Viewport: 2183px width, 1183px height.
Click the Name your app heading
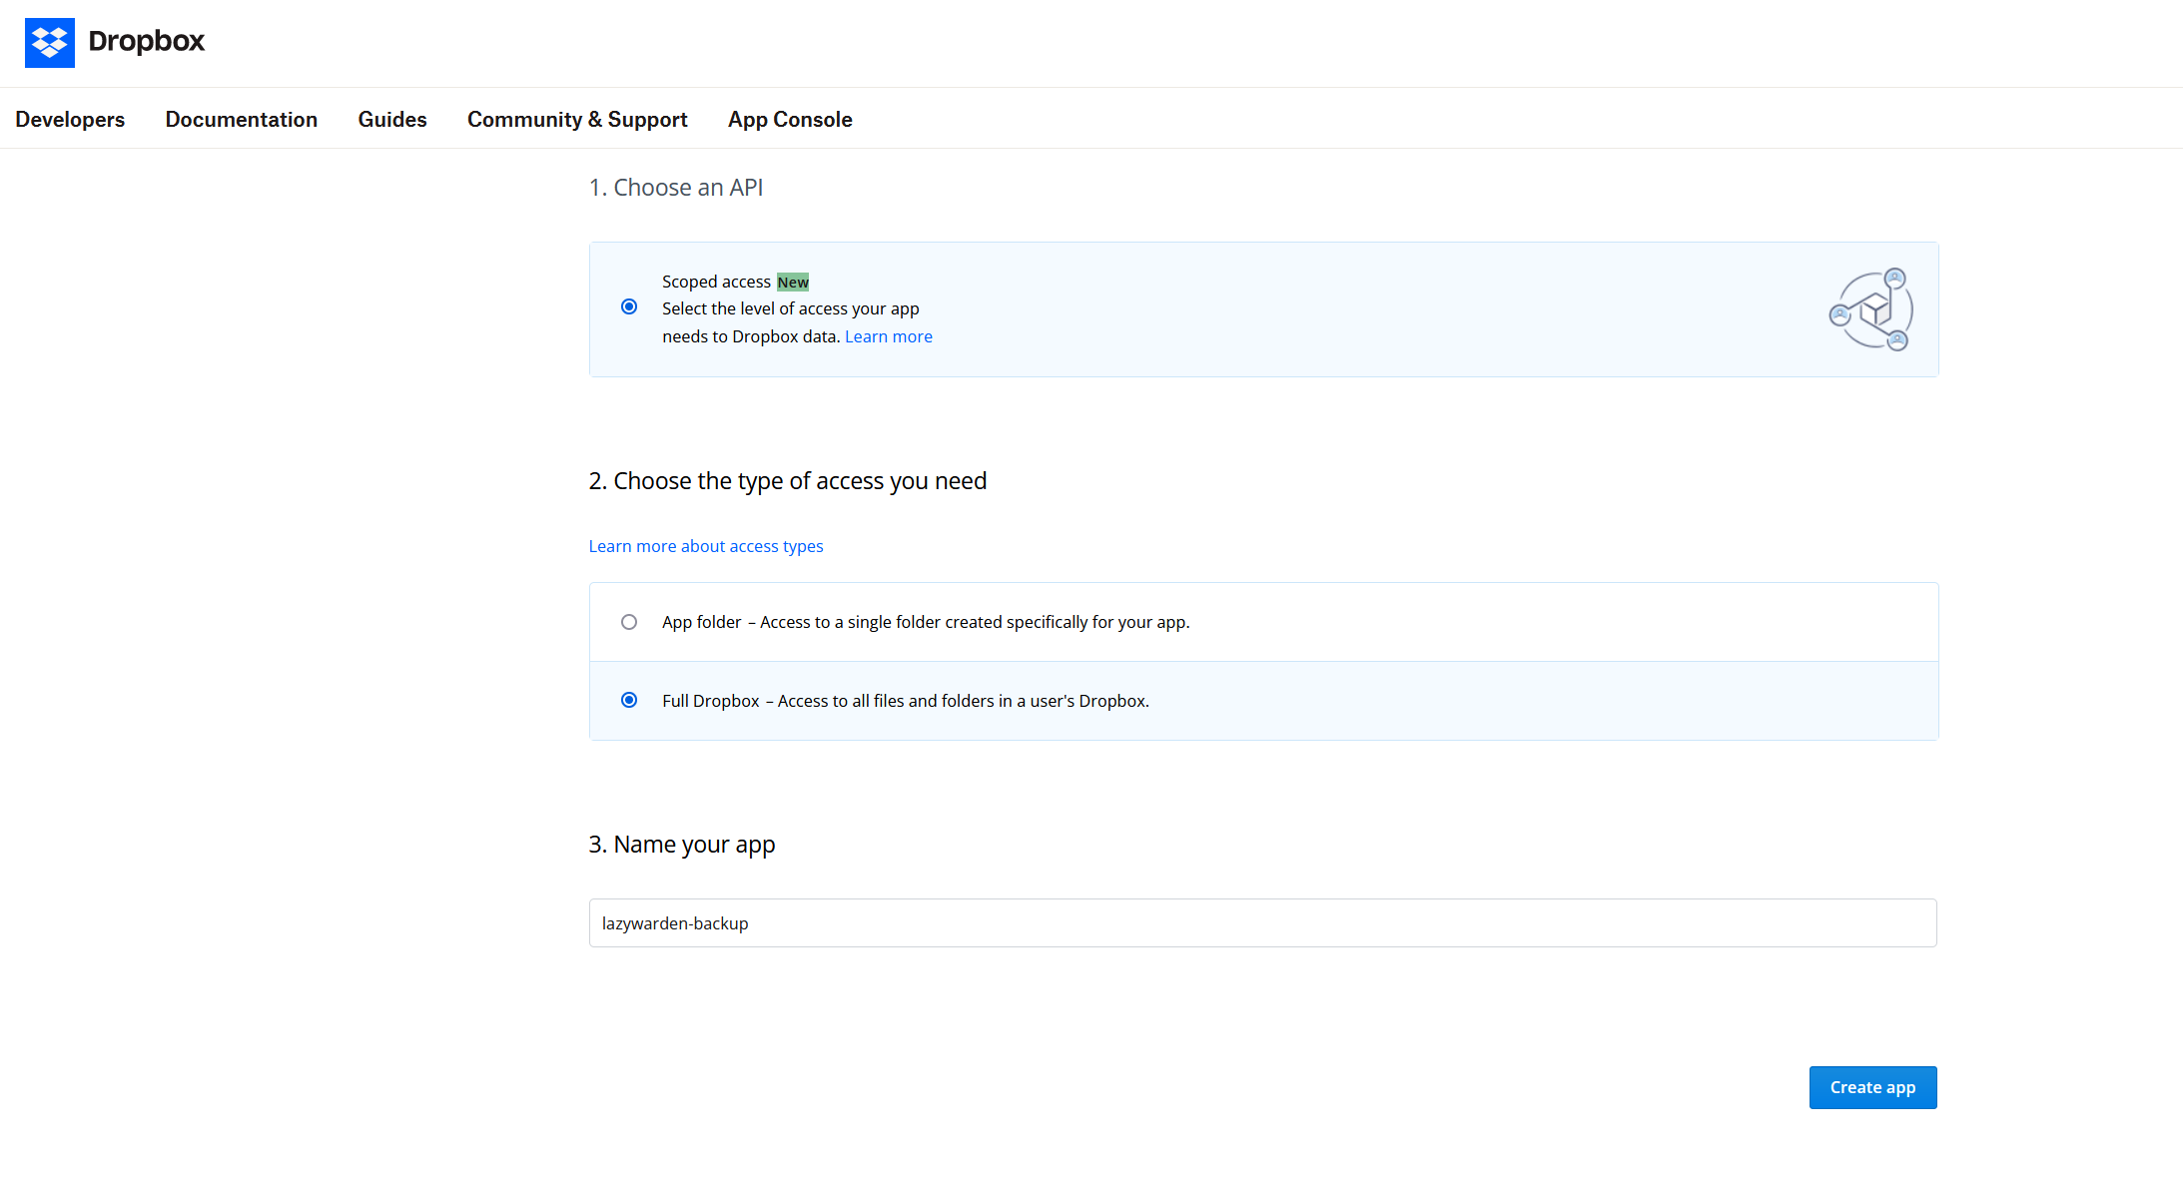[x=681, y=845]
